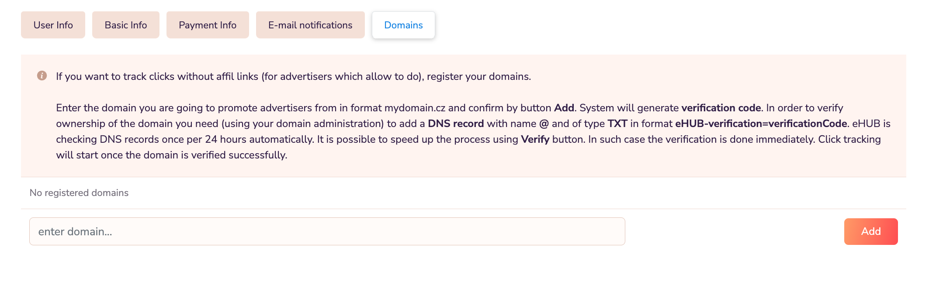Screen dimensions: 929x282
Task: Click the bold eHUB-verification=verificationCode text
Action: 761,124
